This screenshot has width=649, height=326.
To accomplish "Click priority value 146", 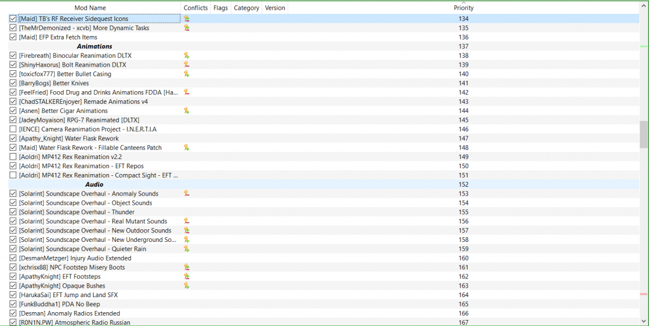I will click(x=463, y=129).
